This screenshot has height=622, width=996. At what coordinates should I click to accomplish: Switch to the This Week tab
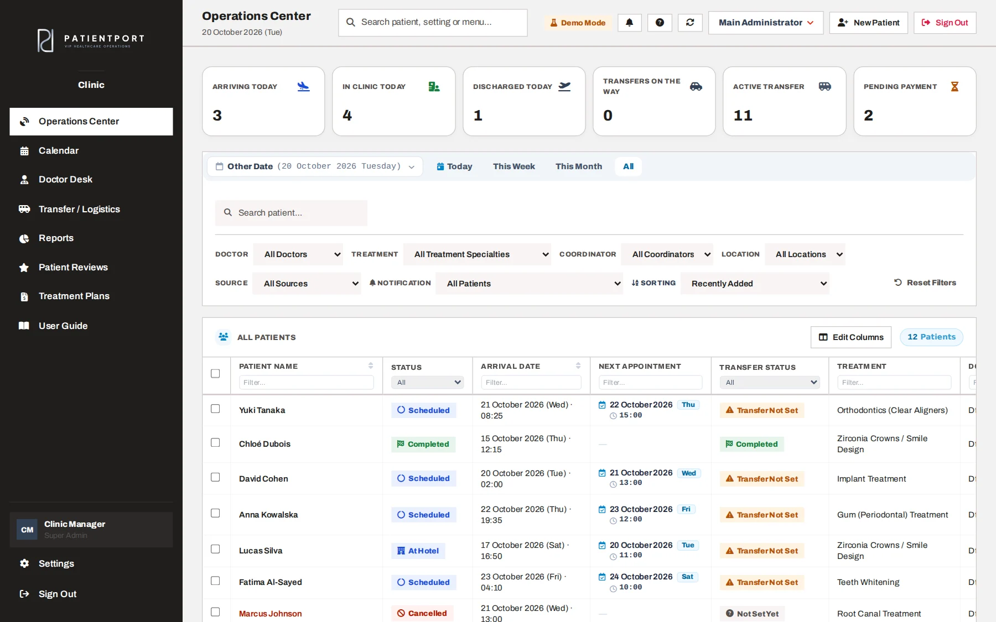[x=513, y=166]
